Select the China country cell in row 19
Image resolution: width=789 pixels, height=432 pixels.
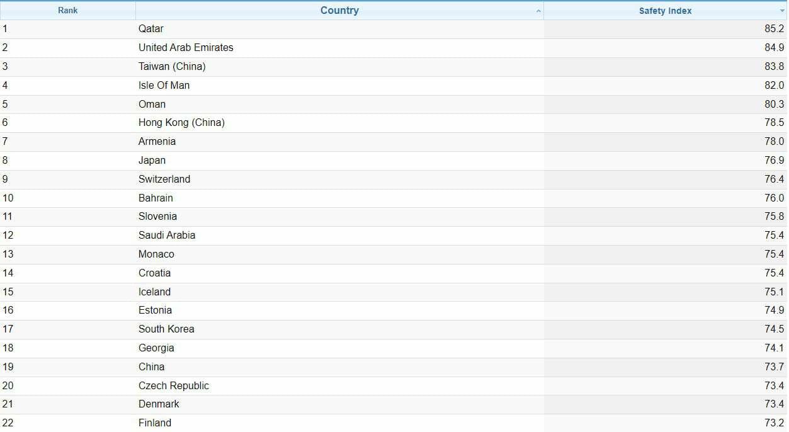(339, 367)
